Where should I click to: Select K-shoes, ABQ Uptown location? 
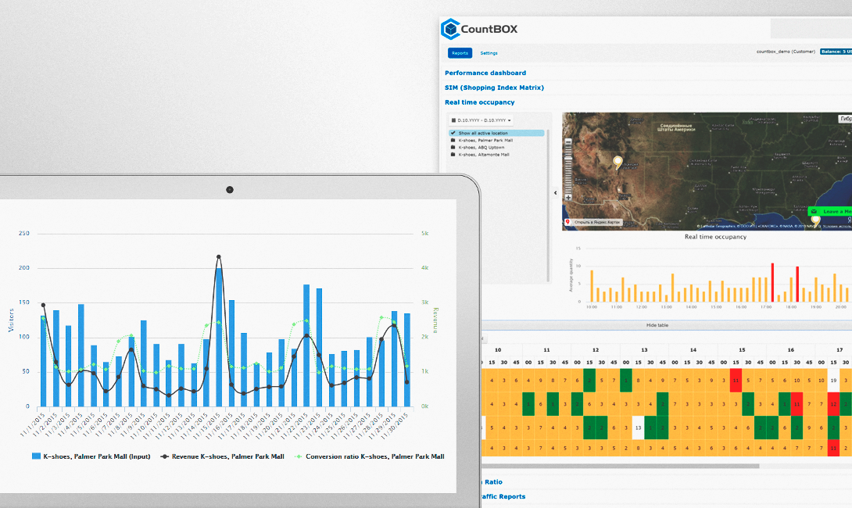(481, 147)
